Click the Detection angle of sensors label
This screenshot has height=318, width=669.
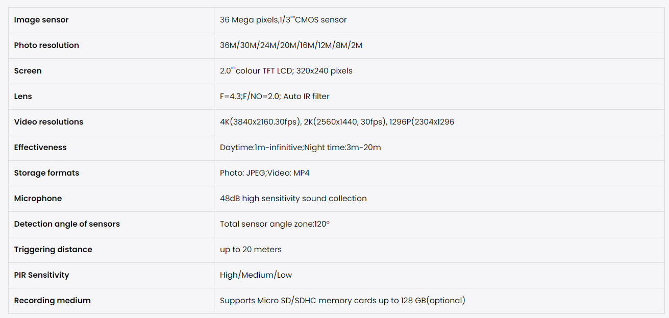(67, 224)
